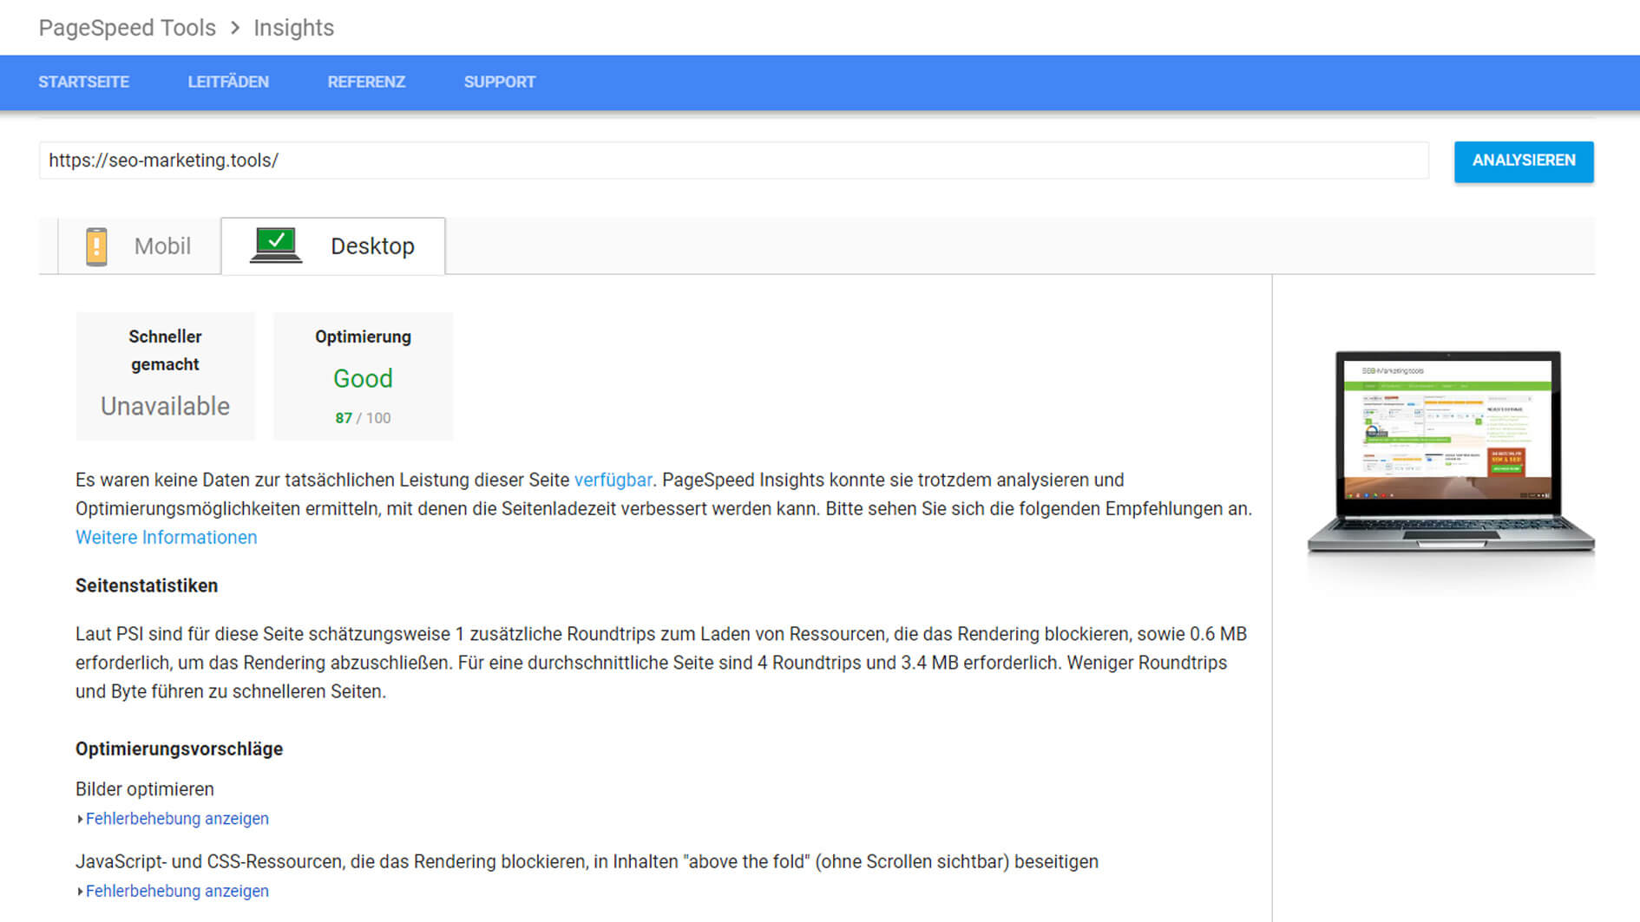The height and width of the screenshot is (922, 1640).
Task: Select the Desktop tab label
Action: 372,246
